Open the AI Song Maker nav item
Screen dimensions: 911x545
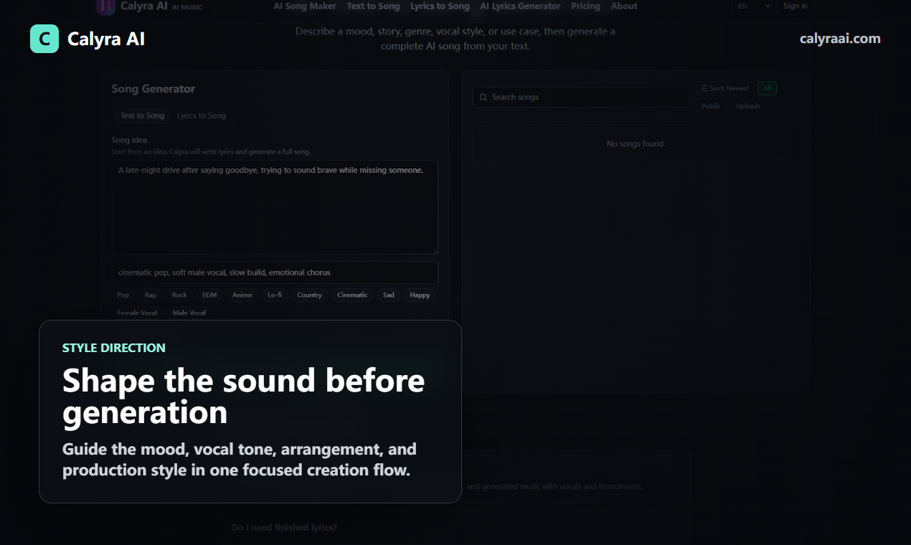(x=305, y=6)
